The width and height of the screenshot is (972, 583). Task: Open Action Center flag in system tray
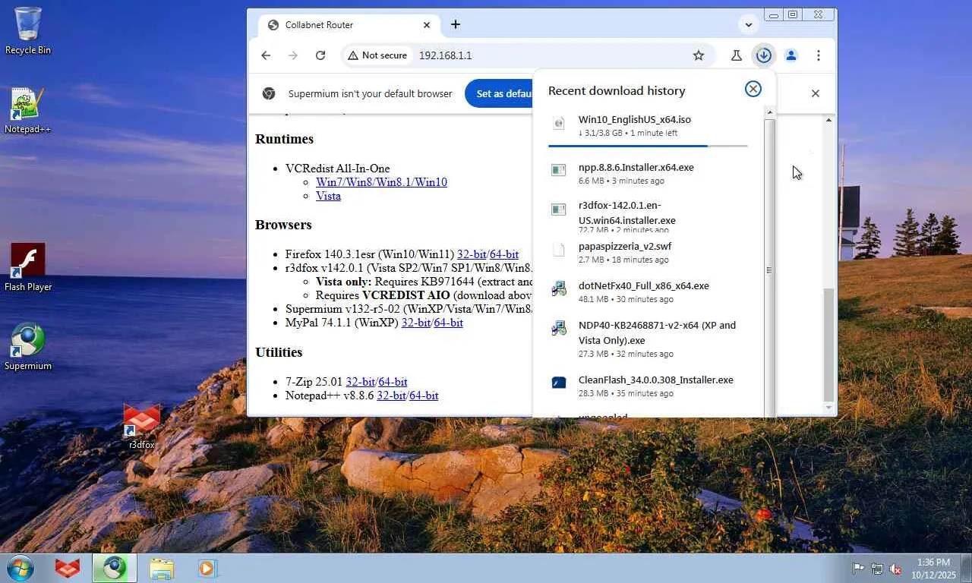[x=858, y=569]
